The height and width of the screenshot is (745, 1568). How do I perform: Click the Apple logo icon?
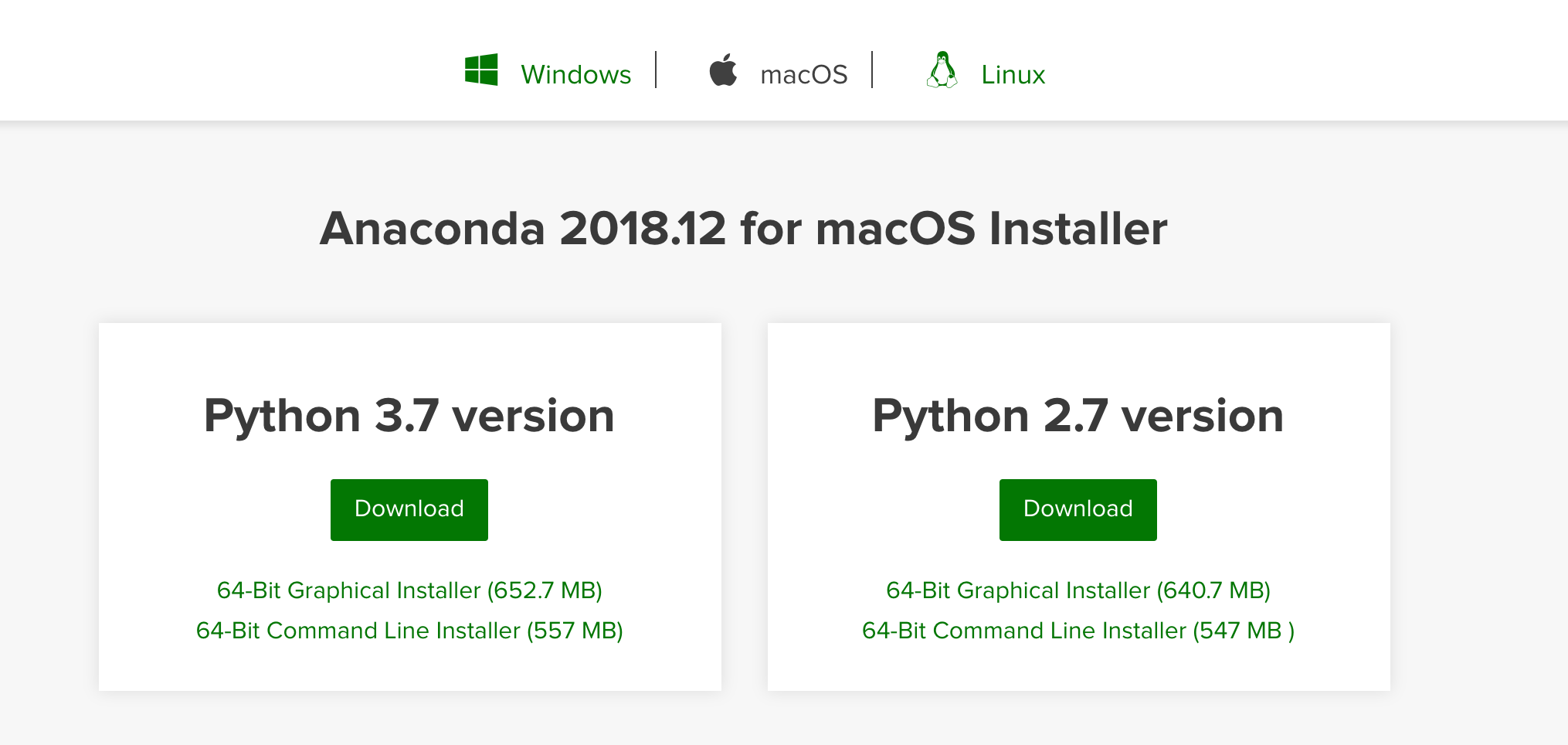[724, 70]
